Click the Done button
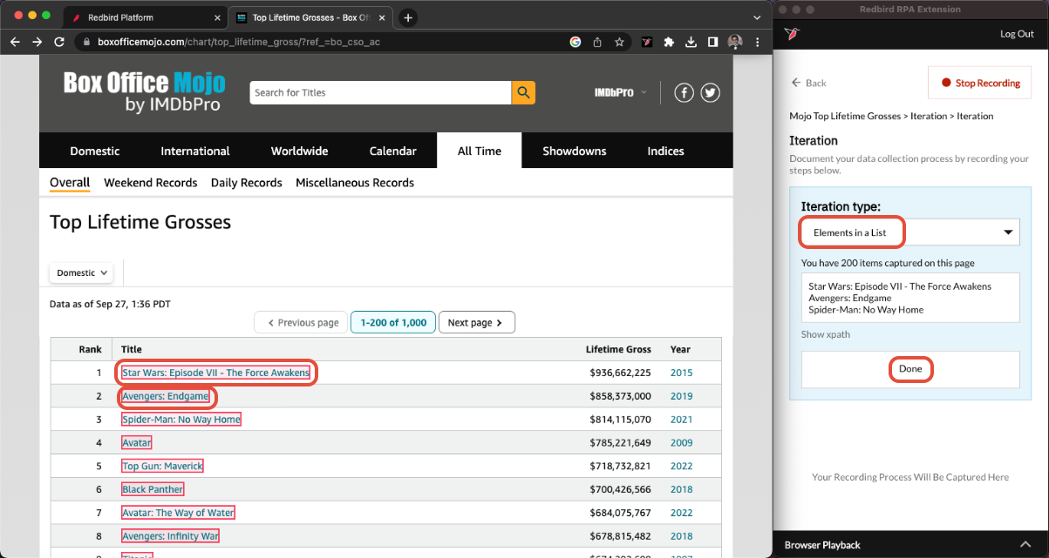This screenshot has height=558, width=1049. tap(910, 369)
